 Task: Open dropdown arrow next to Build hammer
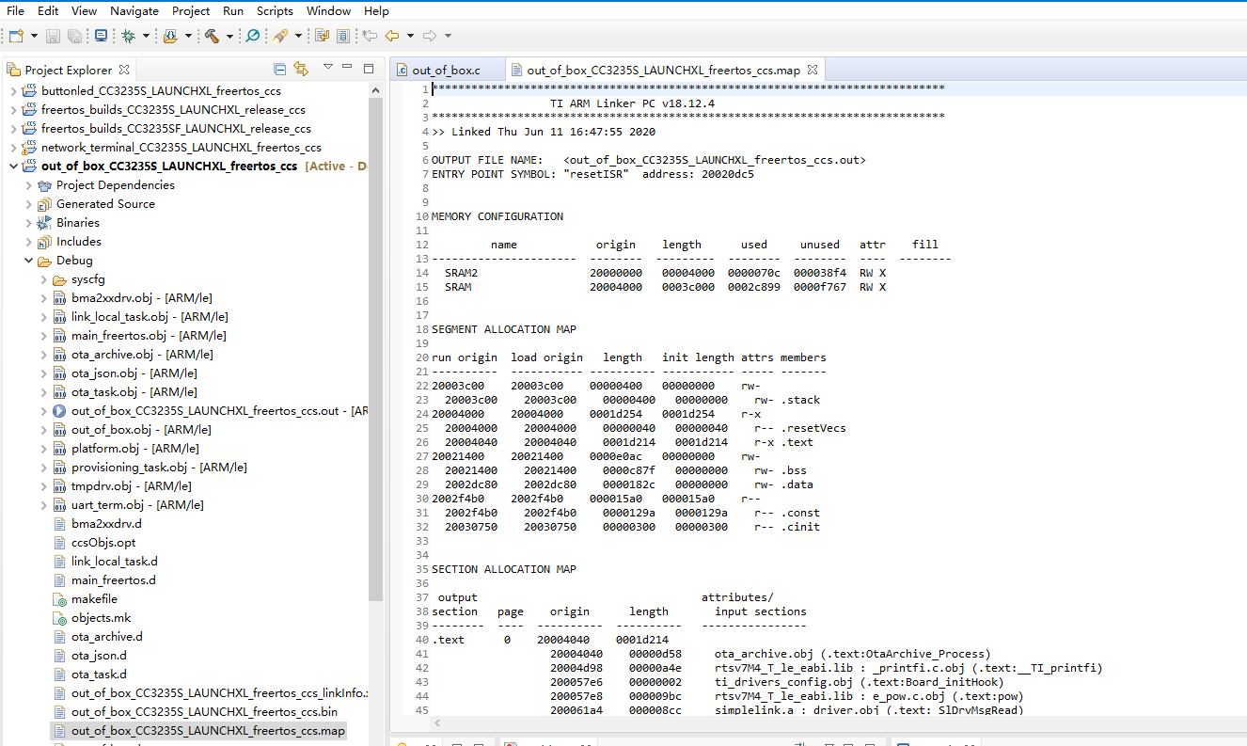click(x=229, y=36)
